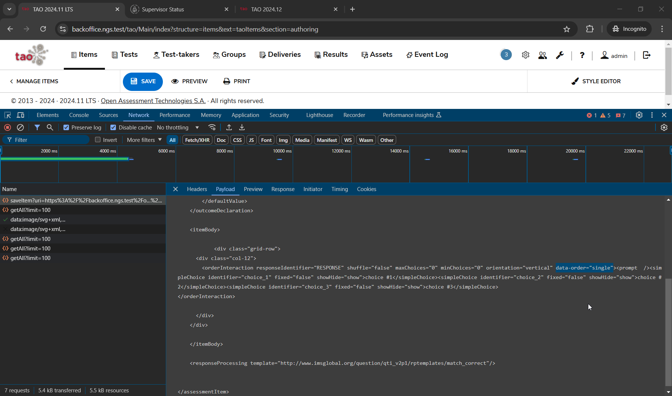Open the Deliveries section
The image size is (672, 396).
[280, 55]
